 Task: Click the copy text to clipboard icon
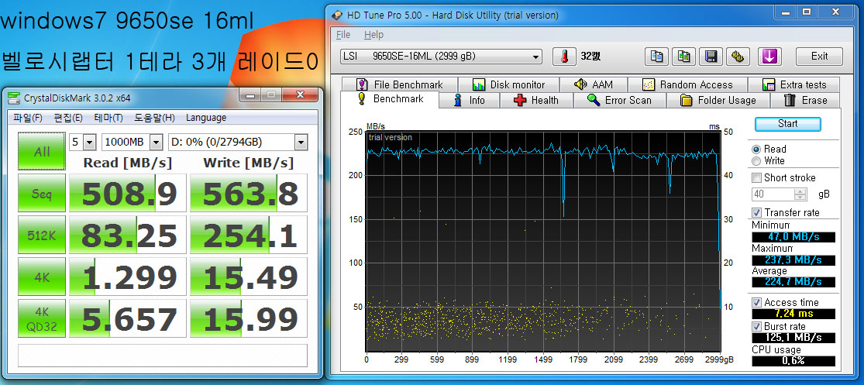point(657,57)
